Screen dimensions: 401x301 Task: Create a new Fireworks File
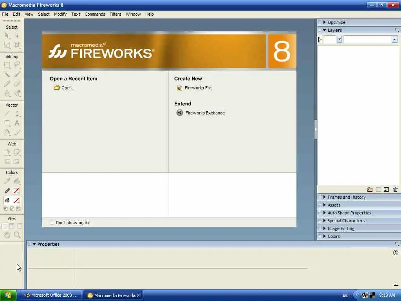coord(194,88)
